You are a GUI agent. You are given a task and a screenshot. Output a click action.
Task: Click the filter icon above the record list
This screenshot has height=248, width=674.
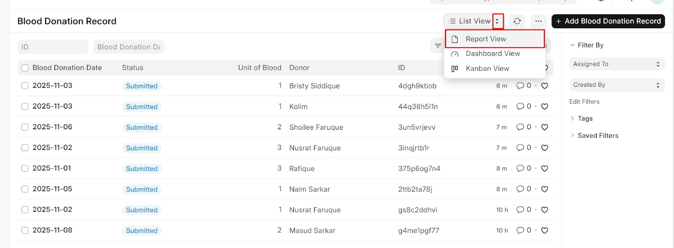438,45
